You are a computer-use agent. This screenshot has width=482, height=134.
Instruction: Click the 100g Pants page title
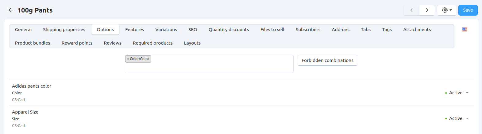coord(35,10)
